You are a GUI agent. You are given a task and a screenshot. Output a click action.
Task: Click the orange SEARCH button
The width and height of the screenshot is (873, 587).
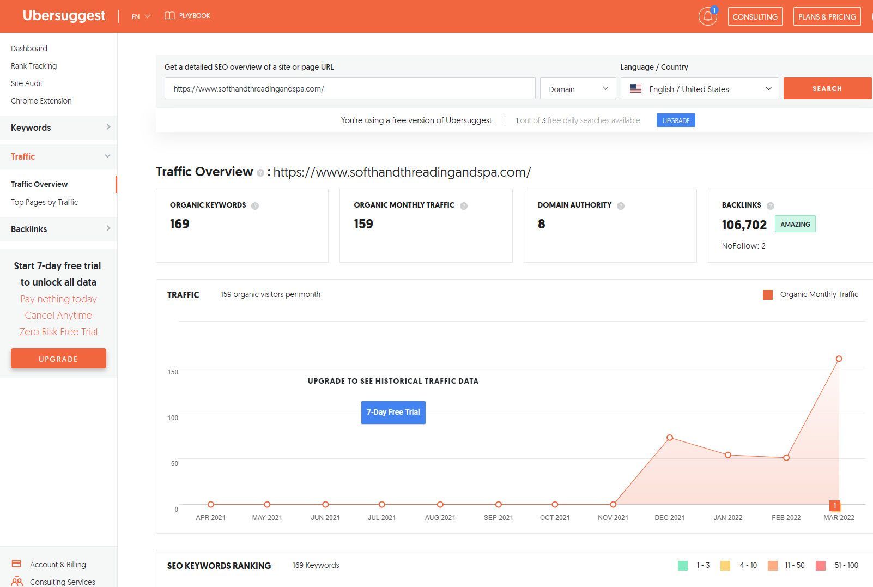click(827, 88)
